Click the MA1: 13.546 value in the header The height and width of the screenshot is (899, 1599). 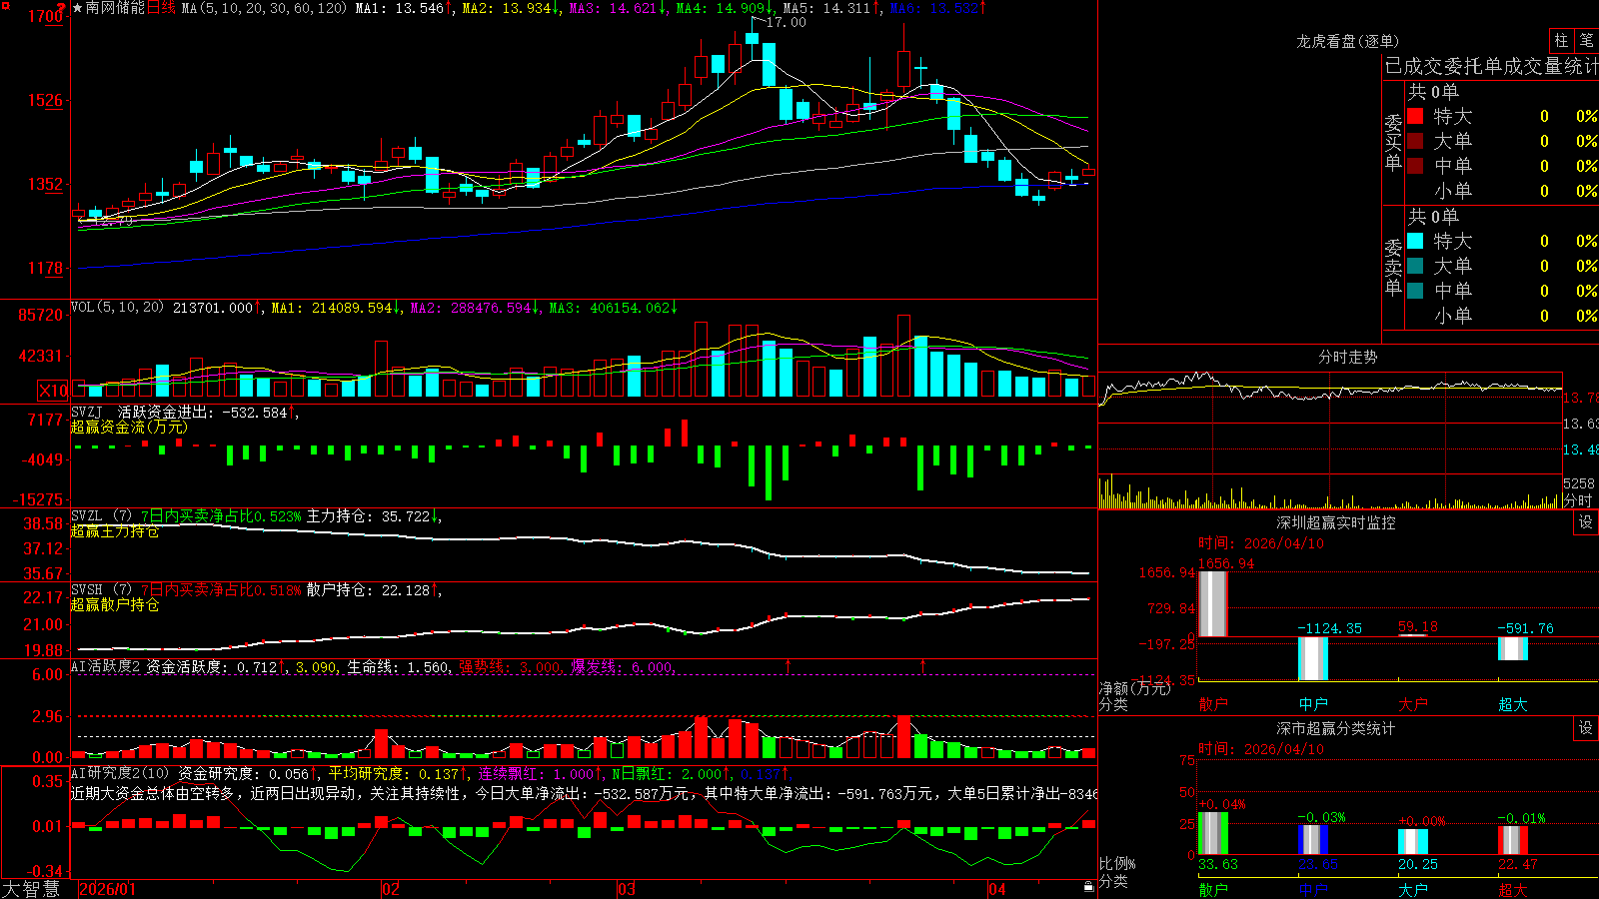[399, 8]
